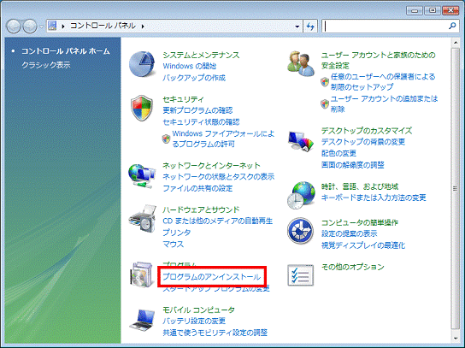Open the Clock, Language and Region globe icon
The width and height of the screenshot is (465, 348).
pyautogui.click(x=301, y=195)
